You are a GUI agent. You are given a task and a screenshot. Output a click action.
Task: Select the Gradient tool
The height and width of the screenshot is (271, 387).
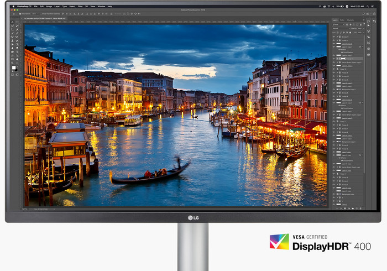(x=17, y=44)
